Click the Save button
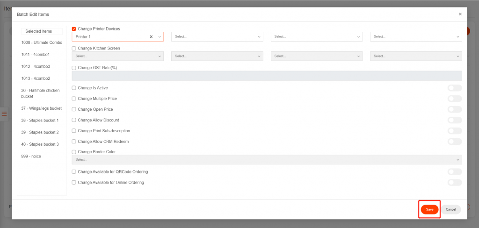The width and height of the screenshot is (479, 228). [429, 209]
